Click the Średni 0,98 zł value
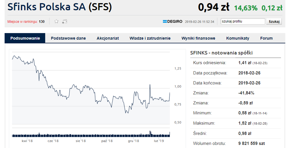Viewport: 289px width, 148px height. (x=245, y=133)
